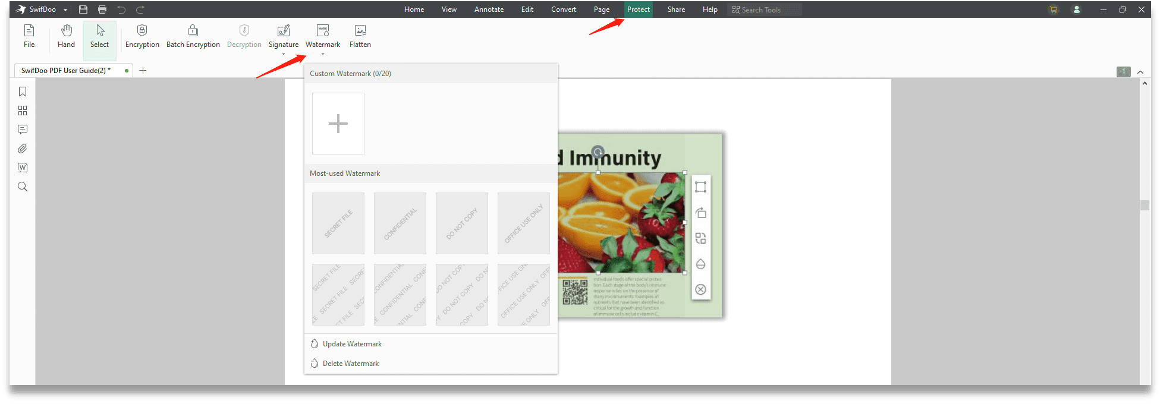Save the document with the floppy disk icon
1160x404 pixels.
click(x=83, y=10)
